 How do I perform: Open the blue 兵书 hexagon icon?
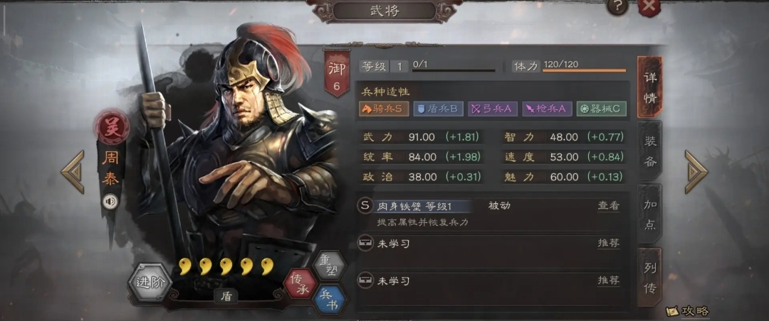(x=329, y=300)
